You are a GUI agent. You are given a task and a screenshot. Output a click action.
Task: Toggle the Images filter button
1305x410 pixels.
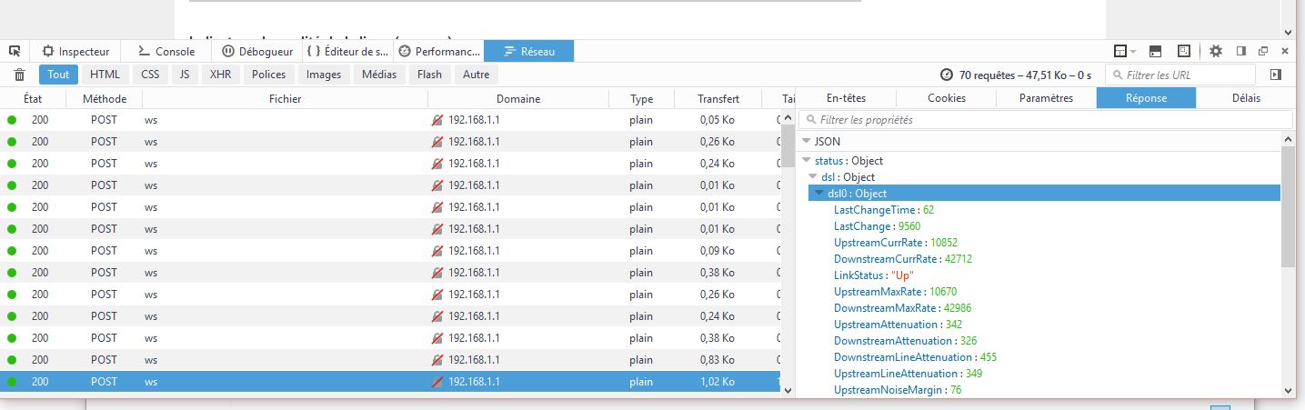coord(324,75)
